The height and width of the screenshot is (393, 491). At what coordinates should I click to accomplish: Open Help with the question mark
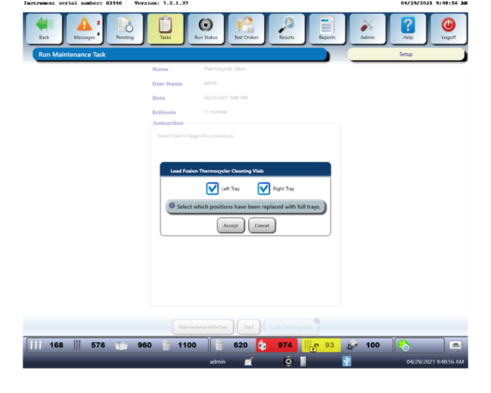tap(408, 29)
